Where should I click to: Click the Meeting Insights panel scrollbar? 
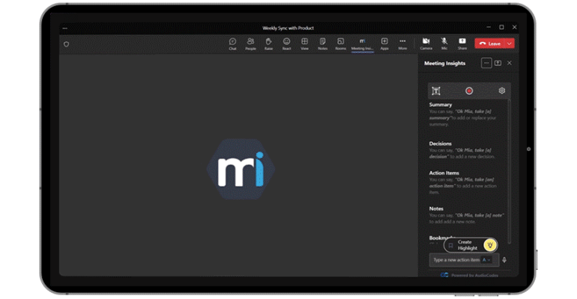[x=510, y=170]
